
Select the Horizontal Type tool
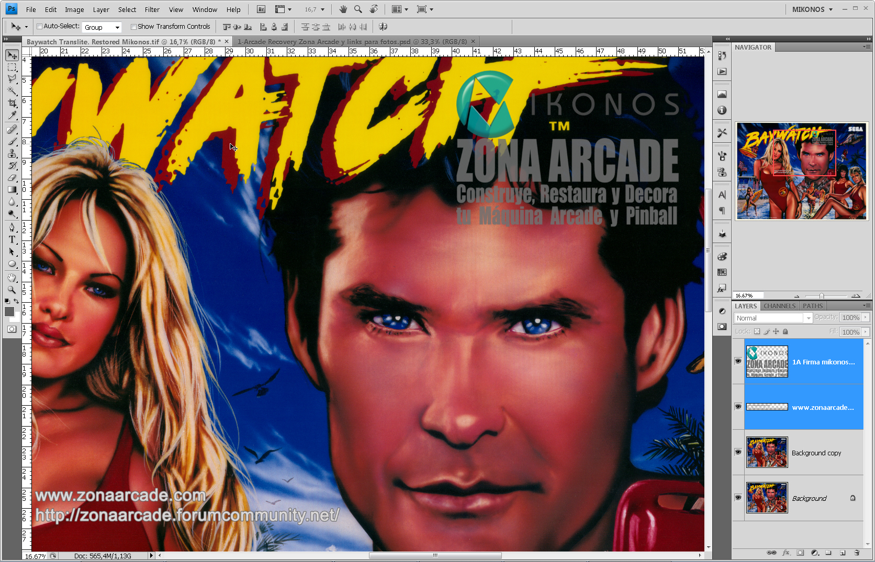12,239
